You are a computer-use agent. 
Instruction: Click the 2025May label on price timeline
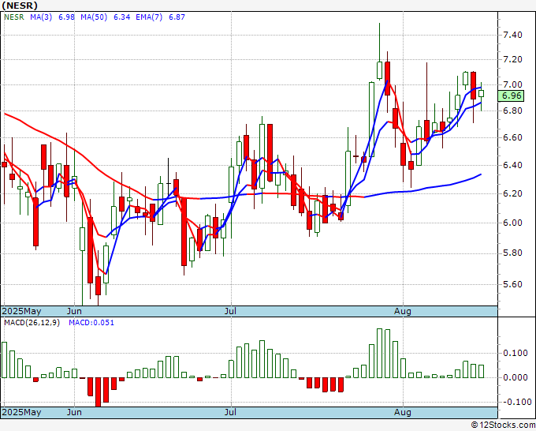[x=21, y=311]
